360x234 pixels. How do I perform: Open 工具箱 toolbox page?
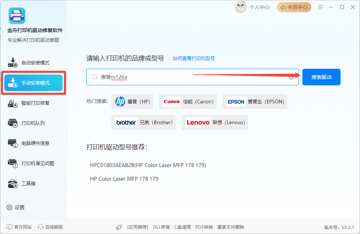[x=33, y=184]
